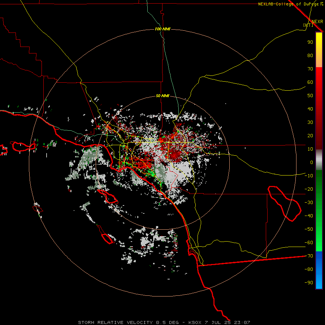Click the 30 value on the velocity scale
This screenshot has width=325, height=325.
[x=310, y=122]
